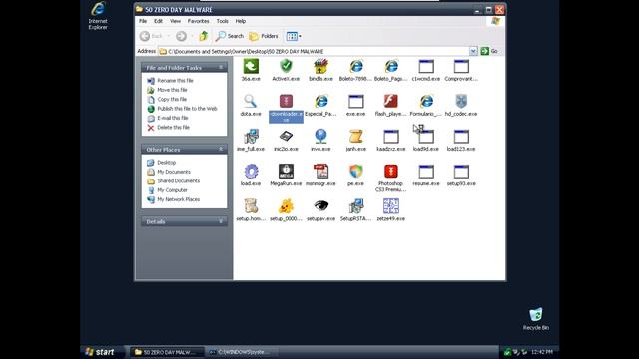The width and height of the screenshot is (639, 359).
Task: Select the c1wcmd.exe file icon
Action: tap(426, 67)
